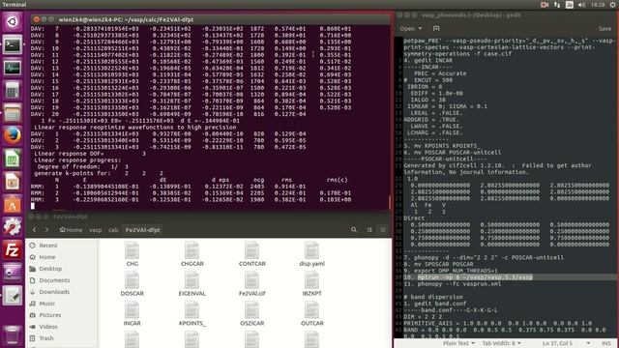This screenshot has width=619, height=348.
Task: Open System Settings dock icon
Action: [x=13, y=228]
